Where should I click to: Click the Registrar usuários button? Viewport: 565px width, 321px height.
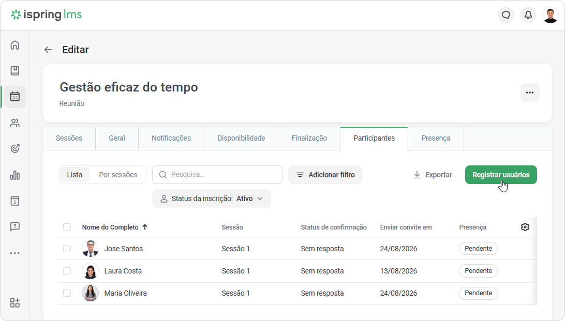point(501,175)
